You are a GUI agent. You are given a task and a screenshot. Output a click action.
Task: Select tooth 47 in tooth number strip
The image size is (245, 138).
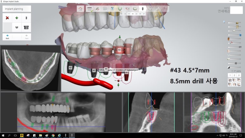click(x=144, y=14)
